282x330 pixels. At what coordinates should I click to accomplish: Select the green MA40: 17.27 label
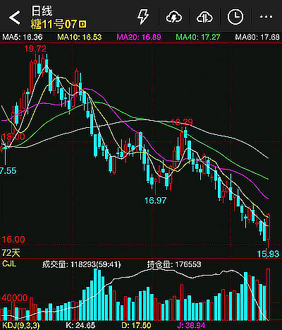198,37
